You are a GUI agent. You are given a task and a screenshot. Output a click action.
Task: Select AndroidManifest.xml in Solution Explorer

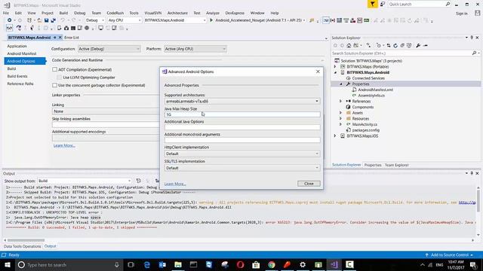376,90
